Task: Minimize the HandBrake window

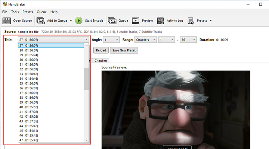Action: click(x=248, y=4)
